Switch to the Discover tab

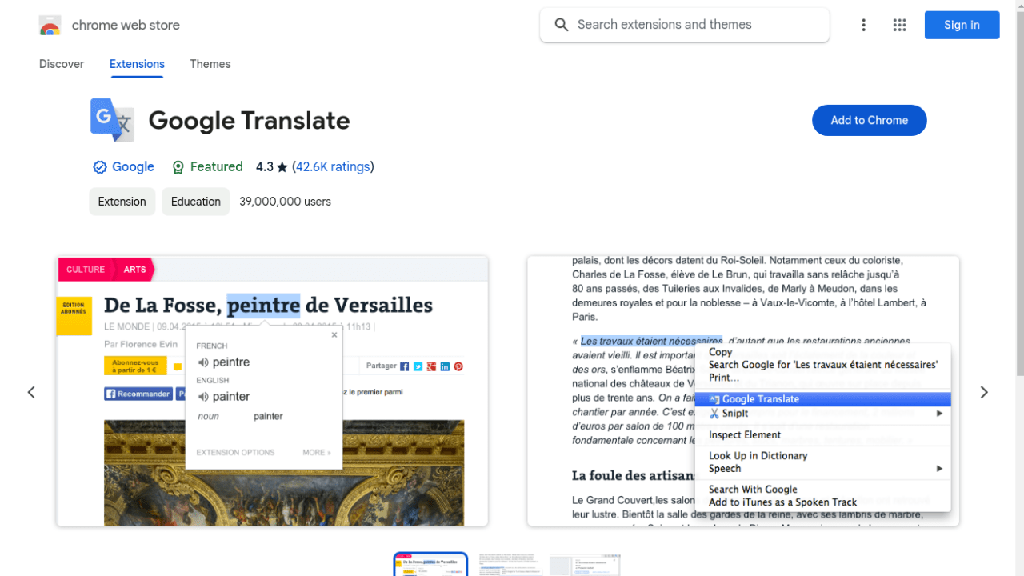pos(62,64)
